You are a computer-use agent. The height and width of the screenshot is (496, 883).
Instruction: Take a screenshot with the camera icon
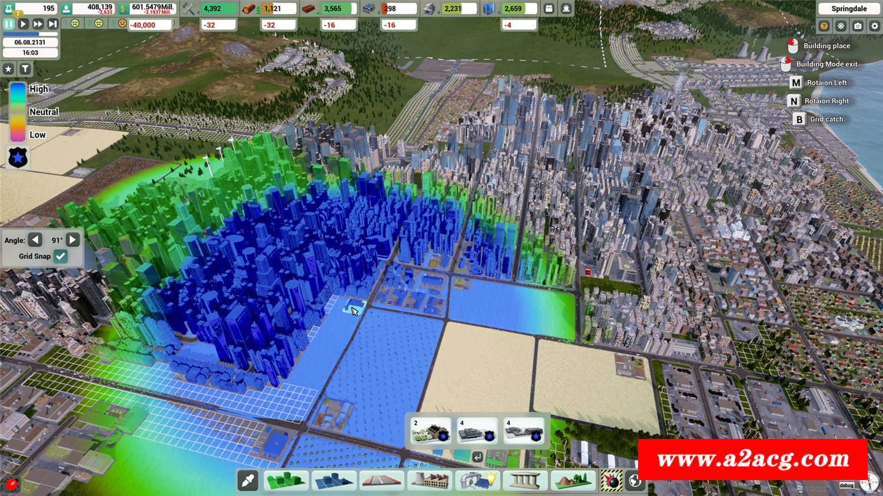point(858,26)
